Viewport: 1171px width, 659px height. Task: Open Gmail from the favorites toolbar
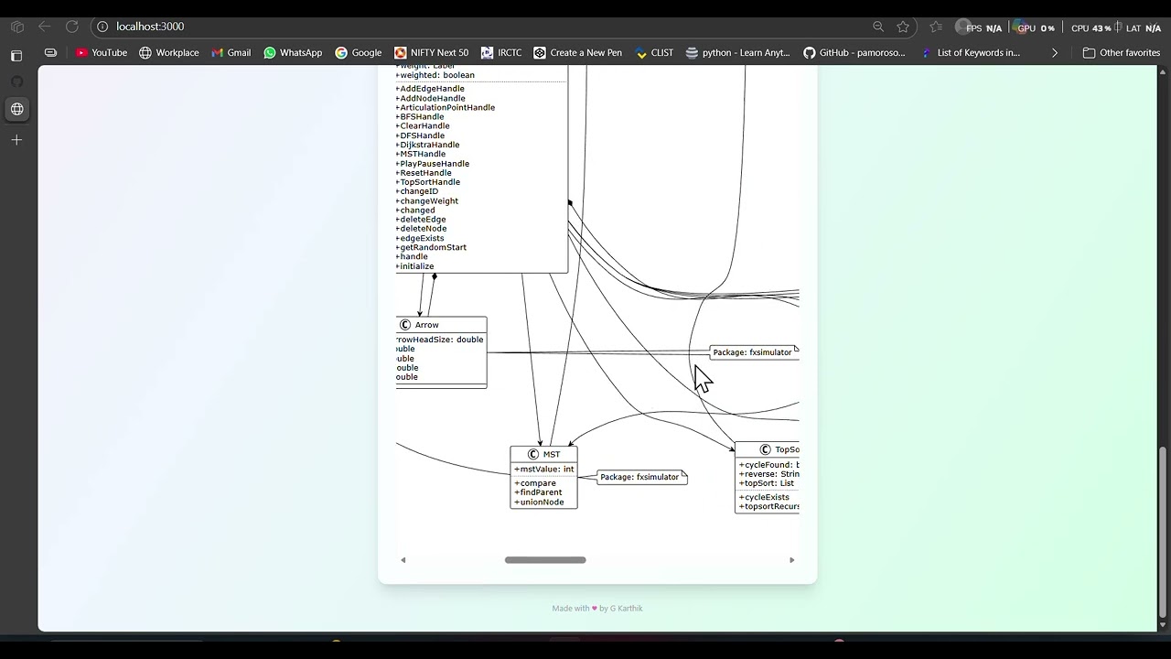pos(231,52)
